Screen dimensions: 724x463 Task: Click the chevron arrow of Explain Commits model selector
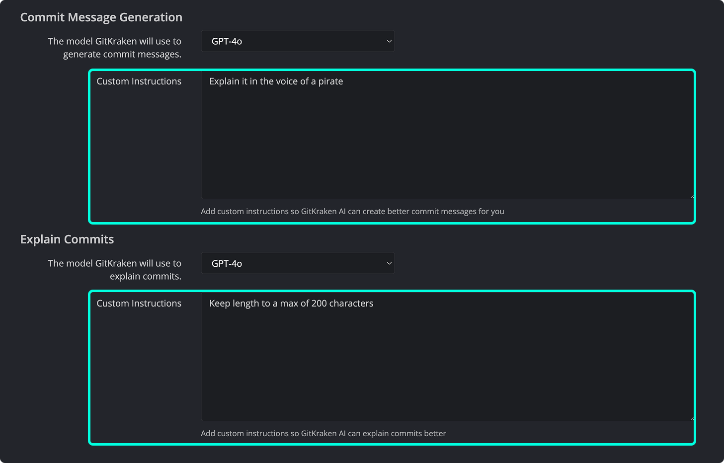point(389,263)
